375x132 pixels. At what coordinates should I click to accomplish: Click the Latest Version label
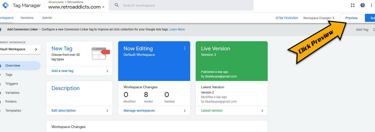pos(213,87)
